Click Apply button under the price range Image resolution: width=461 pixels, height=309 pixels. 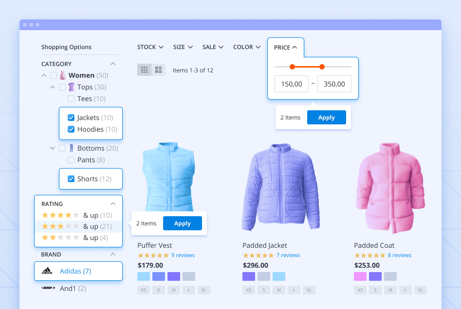tap(326, 118)
